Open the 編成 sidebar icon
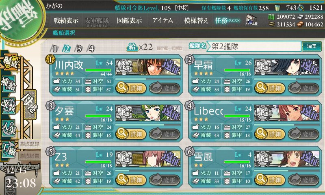This screenshot has width=325, height=195. (x=10, y=63)
